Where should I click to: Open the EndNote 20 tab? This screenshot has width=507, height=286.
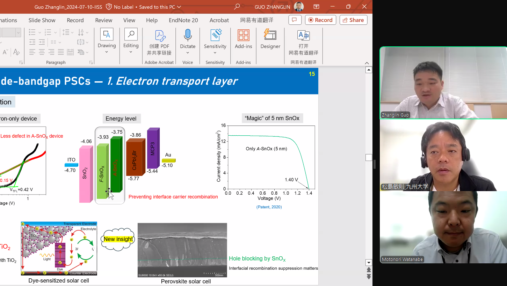[x=183, y=20]
